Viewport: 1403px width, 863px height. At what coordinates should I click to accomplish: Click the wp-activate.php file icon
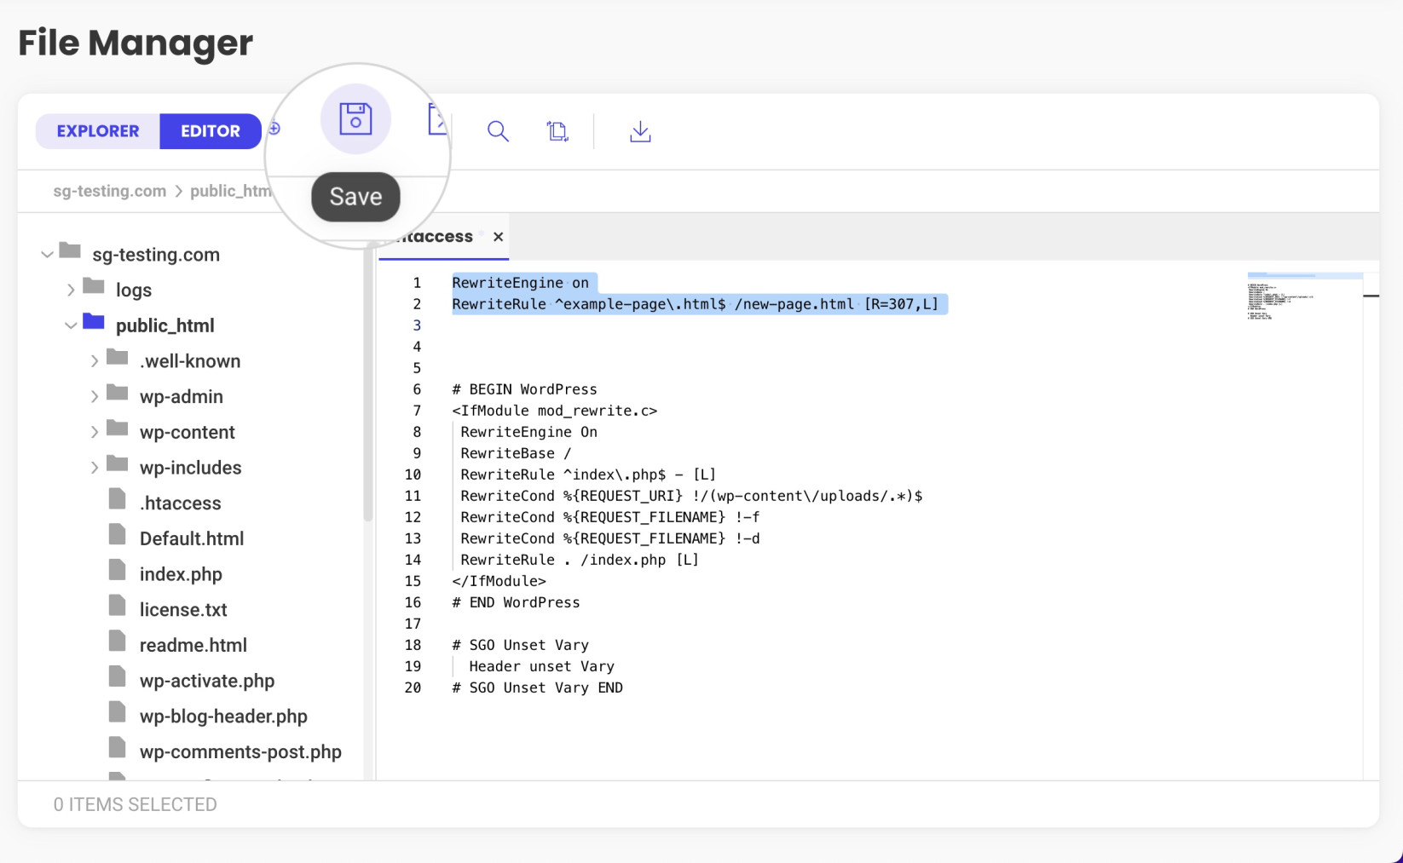click(118, 676)
